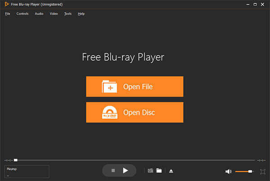The height and width of the screenshot is (181, 270).
Task: Open the Audio menu
Action: [x=39, y=14]
